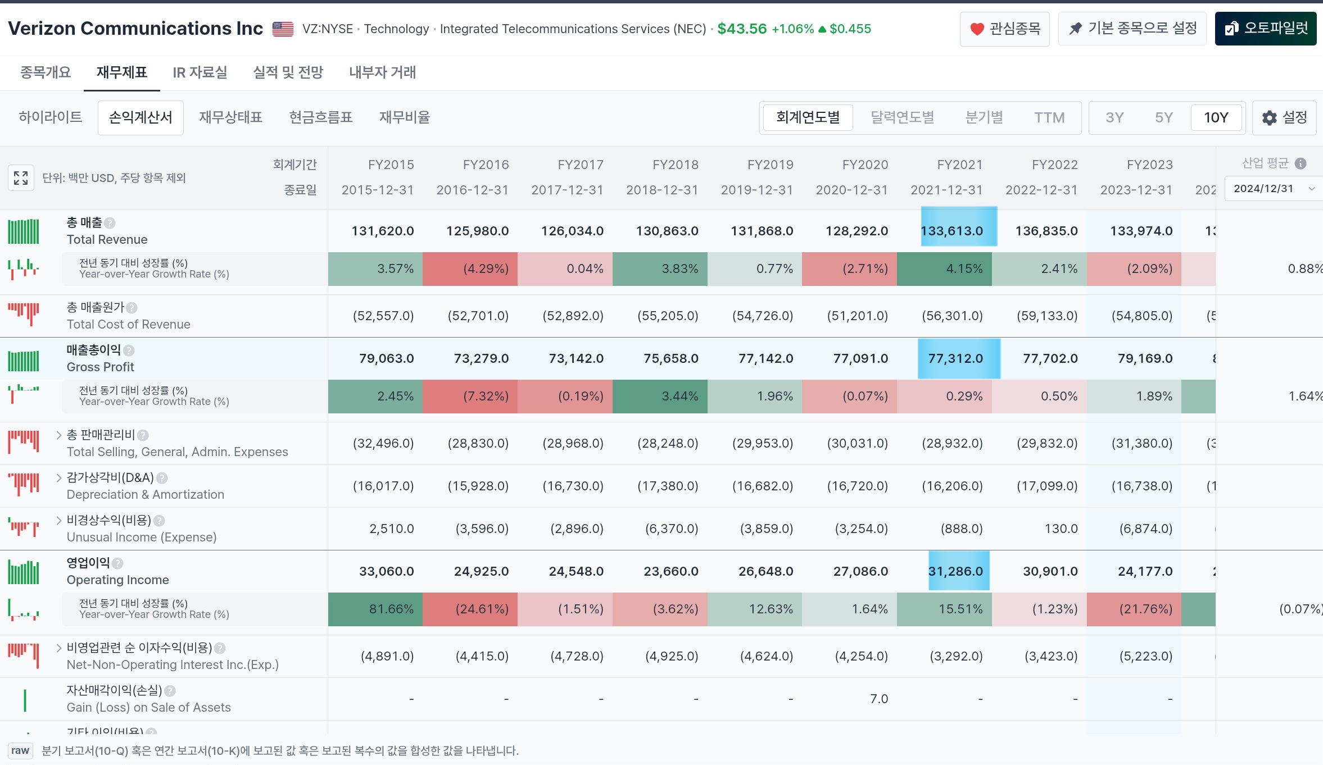Viewport: 1323px width, 765px height.
Task: Switch to the 재무상태표 tab
Action: tap(231, 117)
